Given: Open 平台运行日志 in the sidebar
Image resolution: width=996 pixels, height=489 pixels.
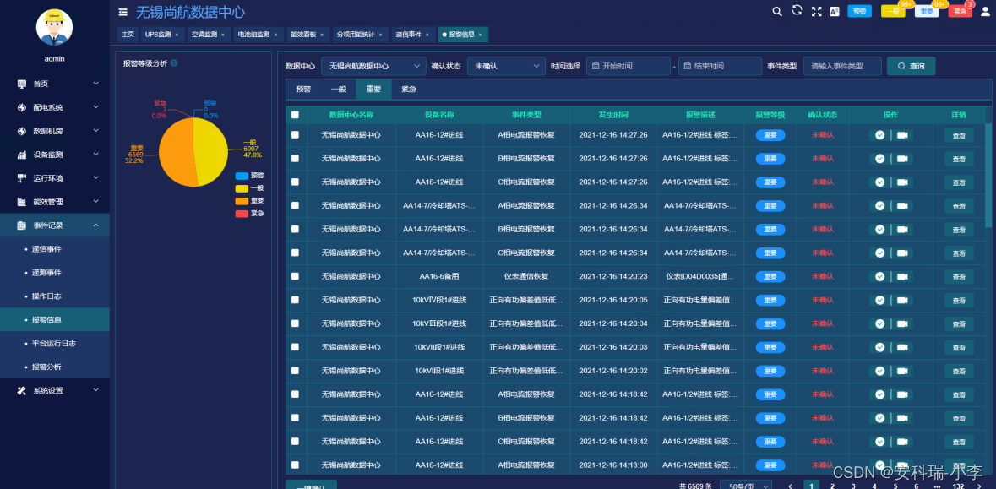Looking at the screenshot, I should coord(54,344).
